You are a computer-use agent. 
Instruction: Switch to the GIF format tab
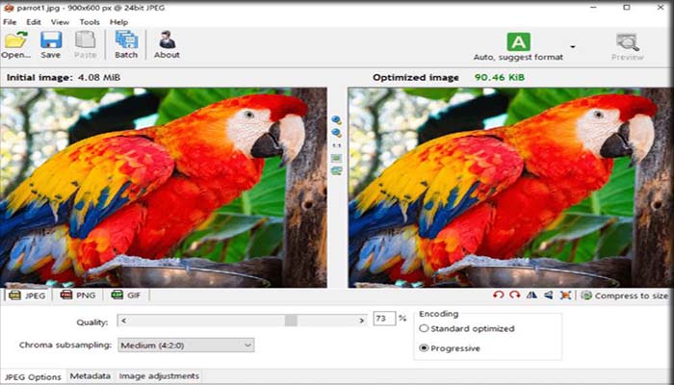pos(126,295)
